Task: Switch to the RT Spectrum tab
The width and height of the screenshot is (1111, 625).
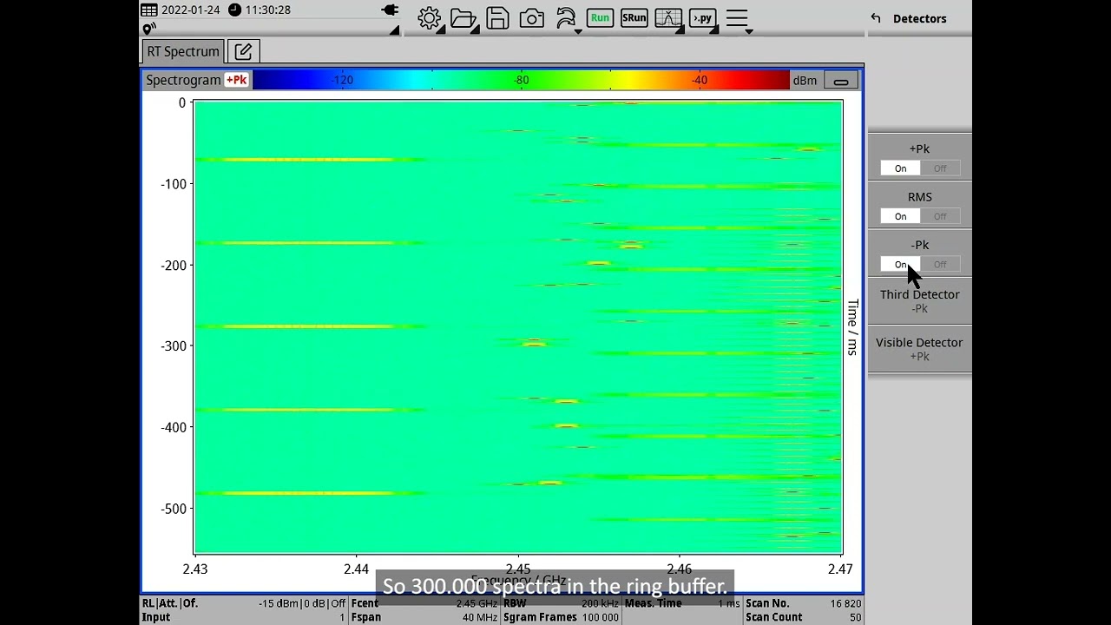Action: [183, 51]
